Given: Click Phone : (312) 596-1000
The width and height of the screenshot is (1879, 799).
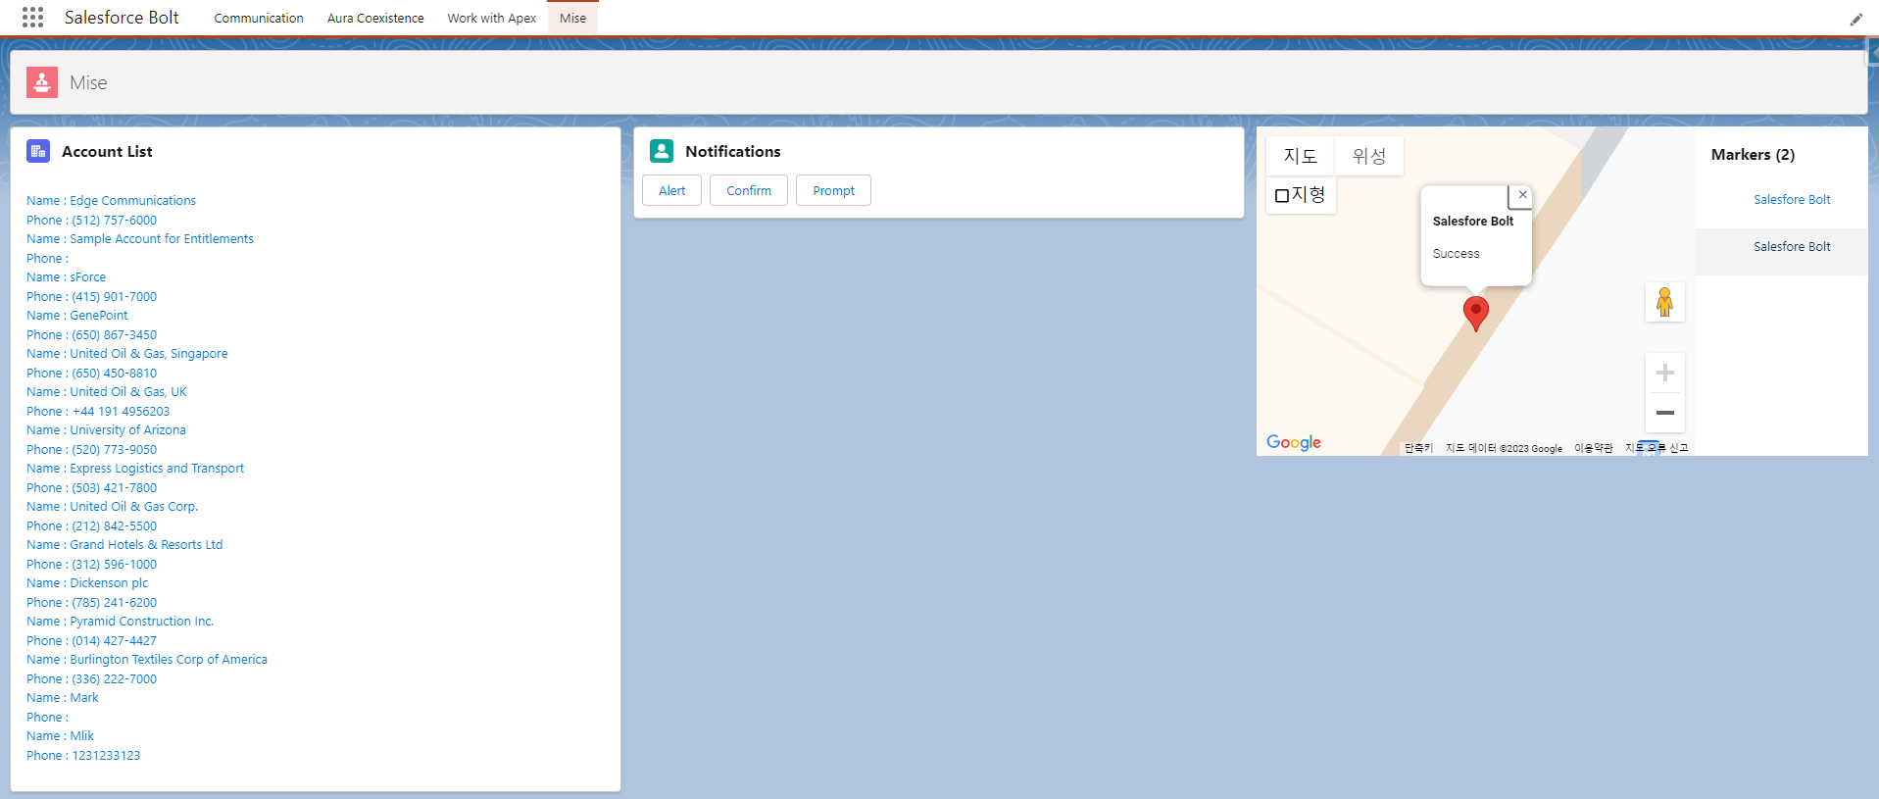Looking at the screenshot, I should pos(91,565).
